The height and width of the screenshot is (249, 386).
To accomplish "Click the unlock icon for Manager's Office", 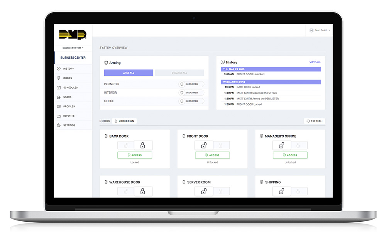I will [282, 145].
